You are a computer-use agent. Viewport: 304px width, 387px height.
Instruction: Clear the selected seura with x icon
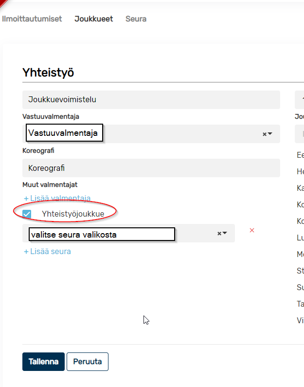pos(219,233)
